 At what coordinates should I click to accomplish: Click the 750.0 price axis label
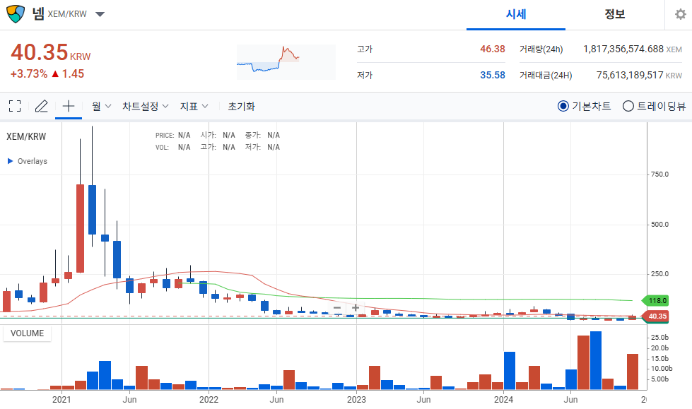click(659, 174)
